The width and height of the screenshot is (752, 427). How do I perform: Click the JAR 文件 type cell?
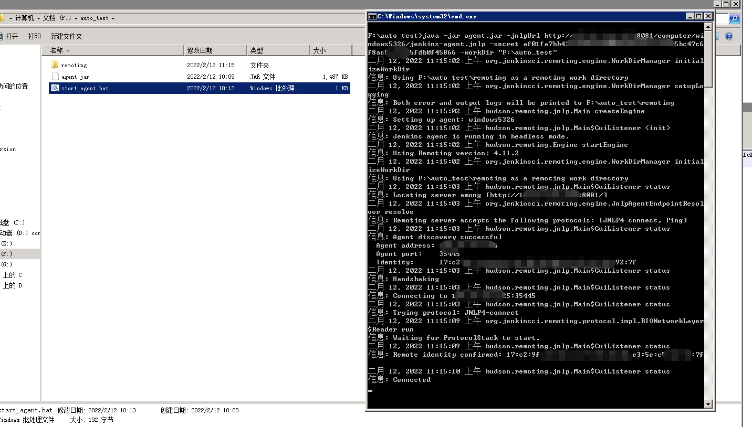click(263, 77)
